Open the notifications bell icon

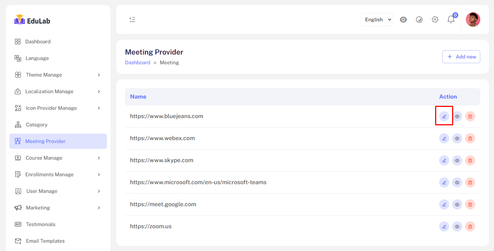[451, 20]
